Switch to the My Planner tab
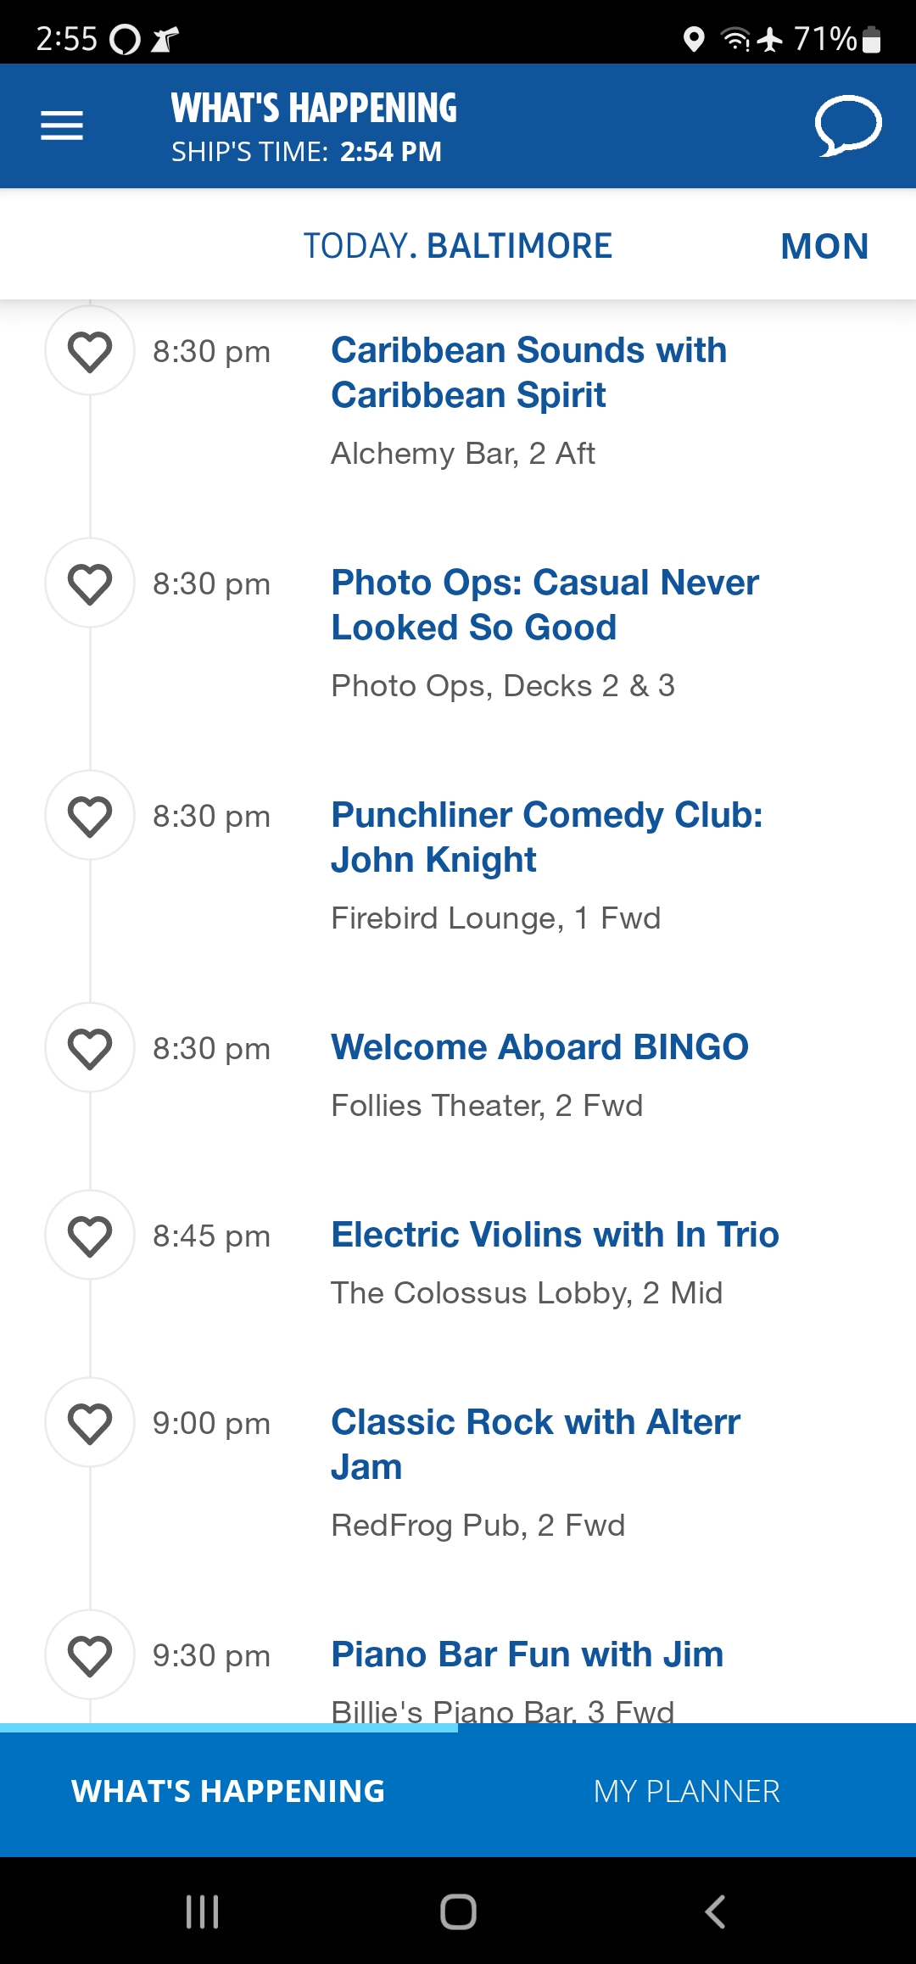 [x=687, y=1791]
